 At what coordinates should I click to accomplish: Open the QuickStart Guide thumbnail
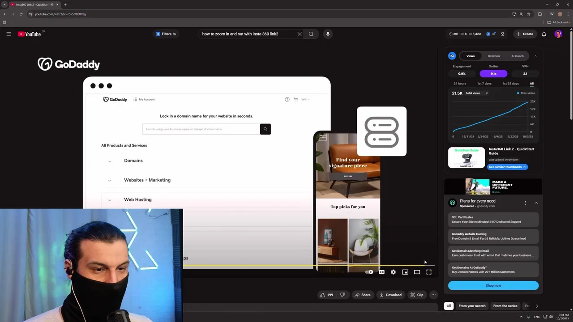click(x=466, y=157)
